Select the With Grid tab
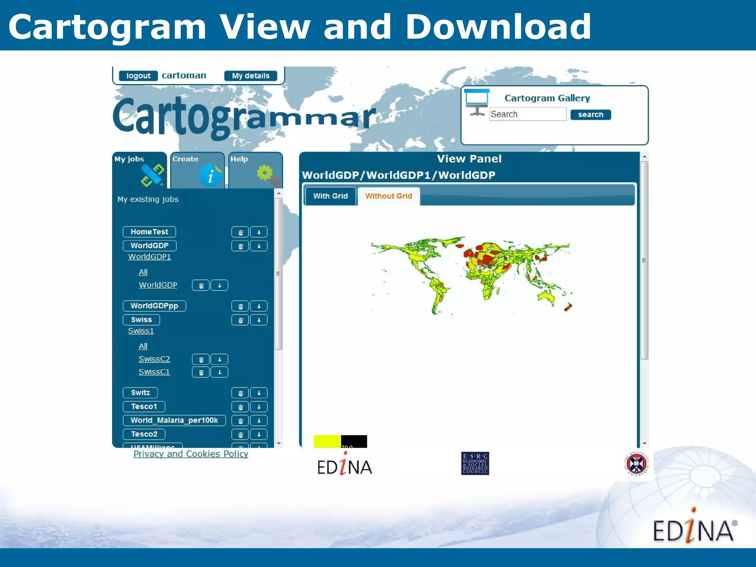 coord(330,196)
